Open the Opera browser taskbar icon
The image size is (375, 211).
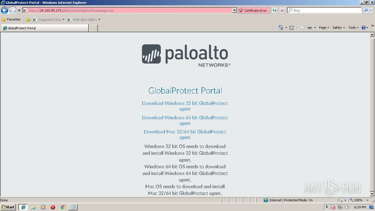tap(53, 207)
